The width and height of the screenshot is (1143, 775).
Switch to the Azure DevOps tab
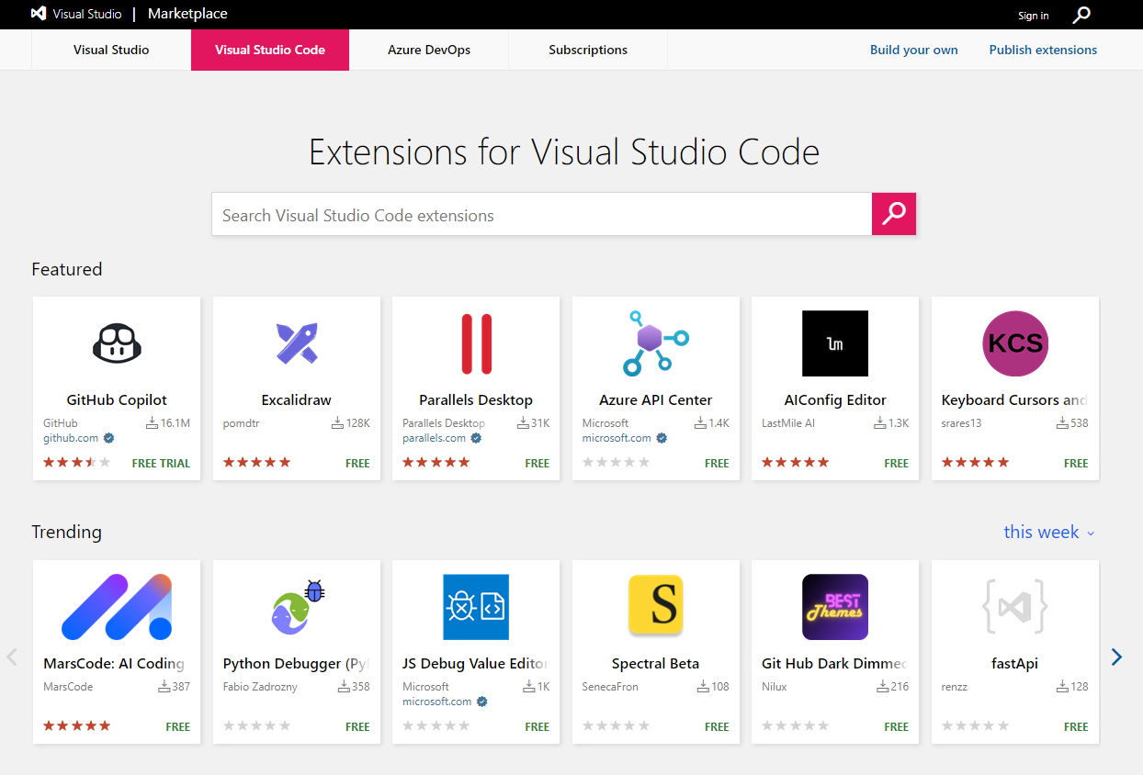click(429, 50)
